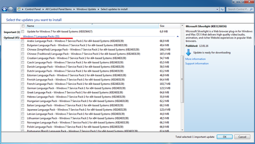Click the search magnifier icon
255x144 pixels.
[x=251, y=9]
